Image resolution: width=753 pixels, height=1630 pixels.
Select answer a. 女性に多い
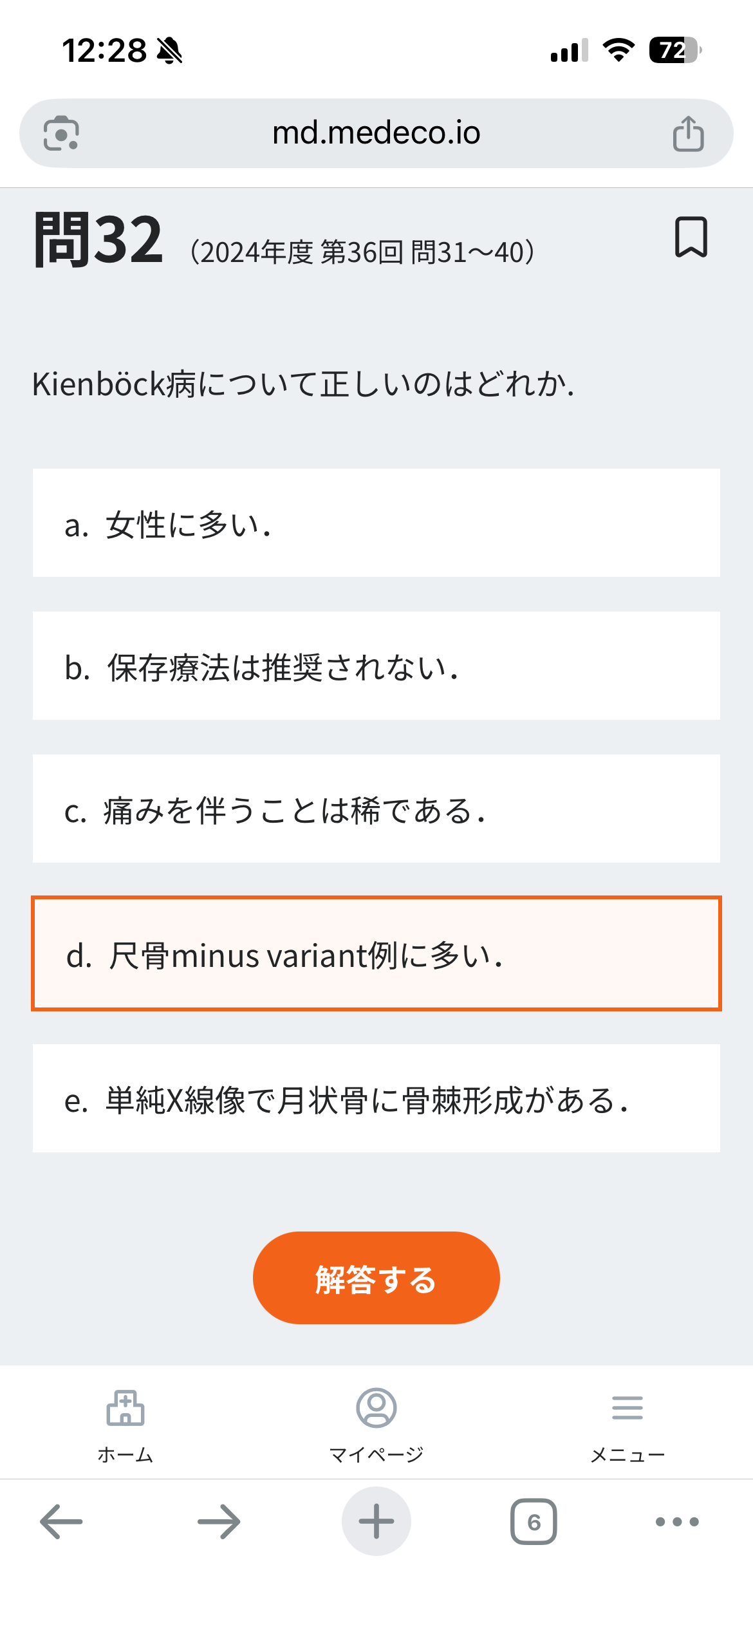click(x=376, y=523)
